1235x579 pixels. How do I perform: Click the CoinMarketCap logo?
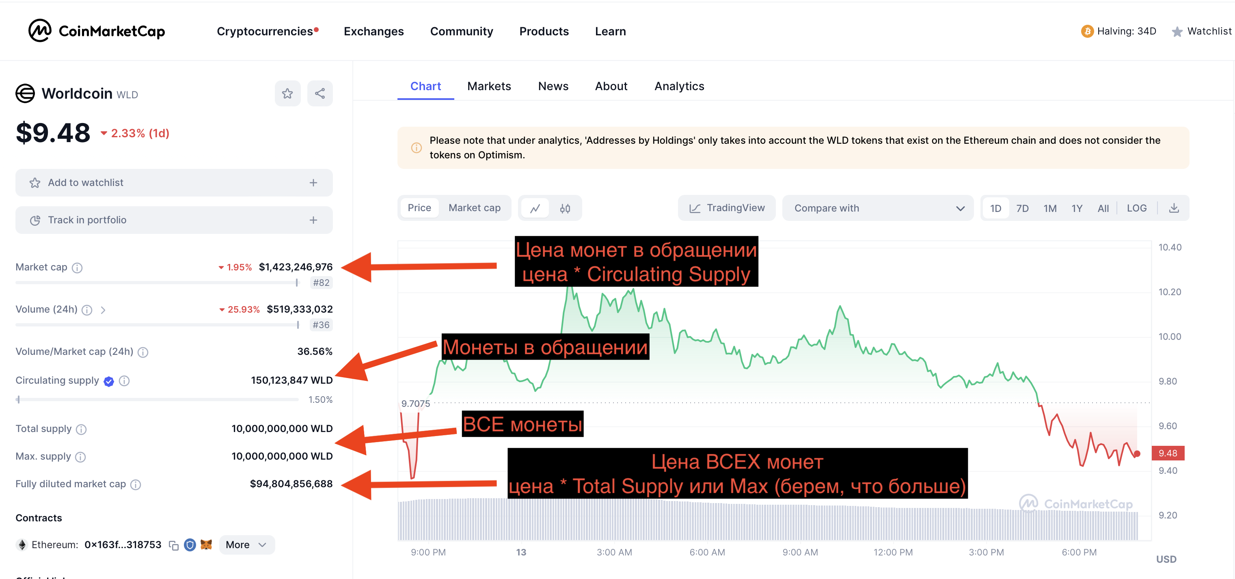96,31
